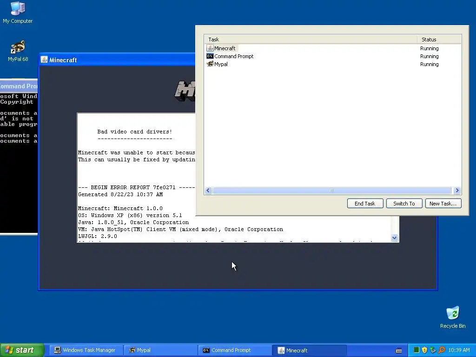Screen dimensions: 476x357
Task: Open the Start menu
Action: click(22, 350)
